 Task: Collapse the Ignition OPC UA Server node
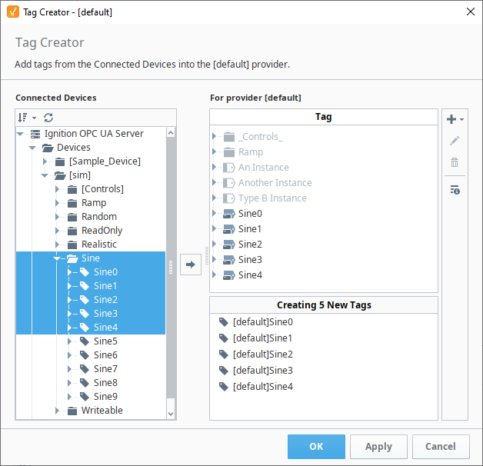click(x=20, y=134)
